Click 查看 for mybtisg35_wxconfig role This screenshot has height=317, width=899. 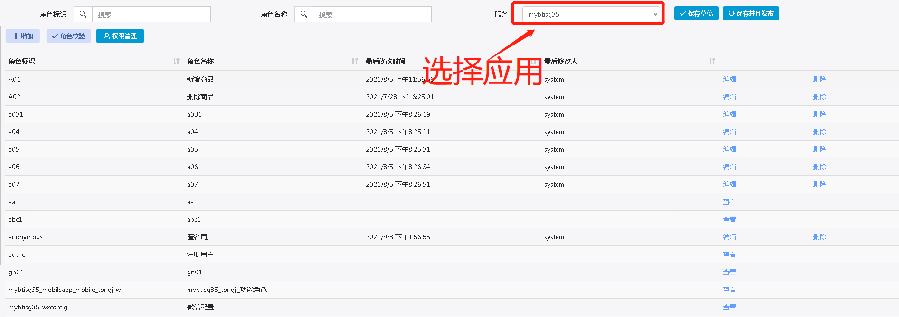point(729,307)
